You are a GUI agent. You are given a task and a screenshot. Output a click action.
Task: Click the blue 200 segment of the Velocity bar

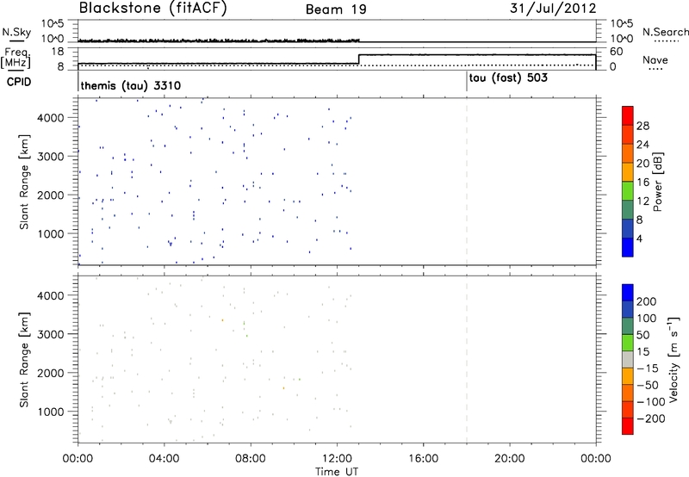coord(628,293)
